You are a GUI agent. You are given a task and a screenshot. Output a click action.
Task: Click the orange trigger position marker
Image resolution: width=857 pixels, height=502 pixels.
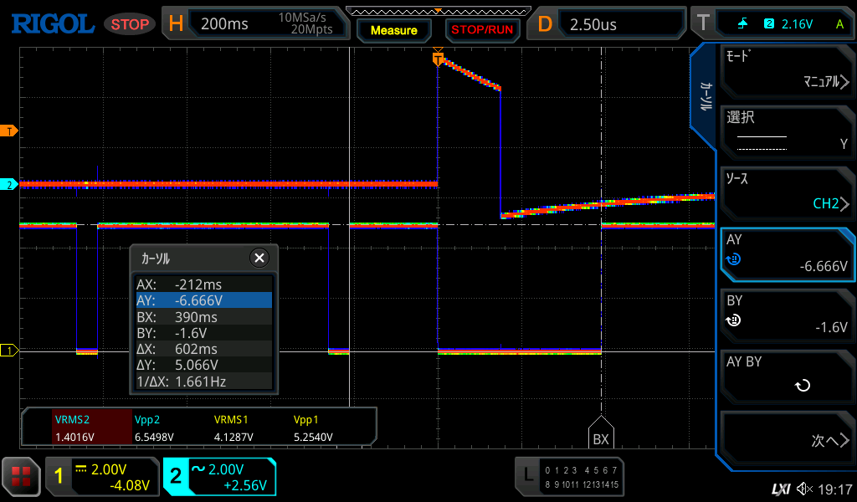point(438,59)
